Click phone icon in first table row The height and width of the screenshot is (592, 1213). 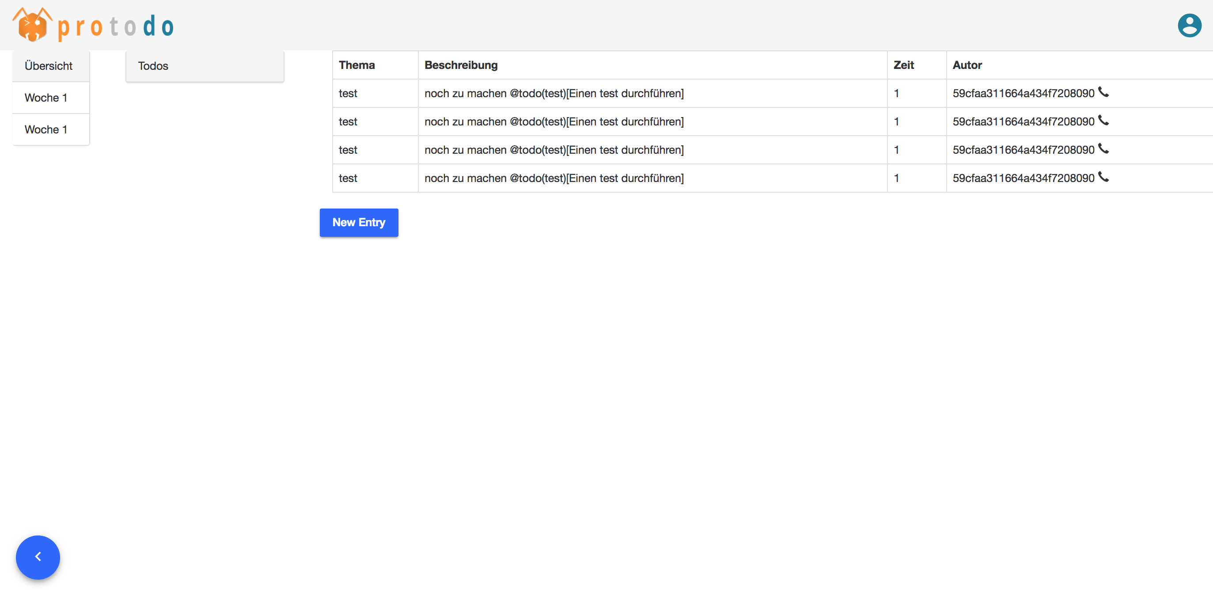(1103, 92)
